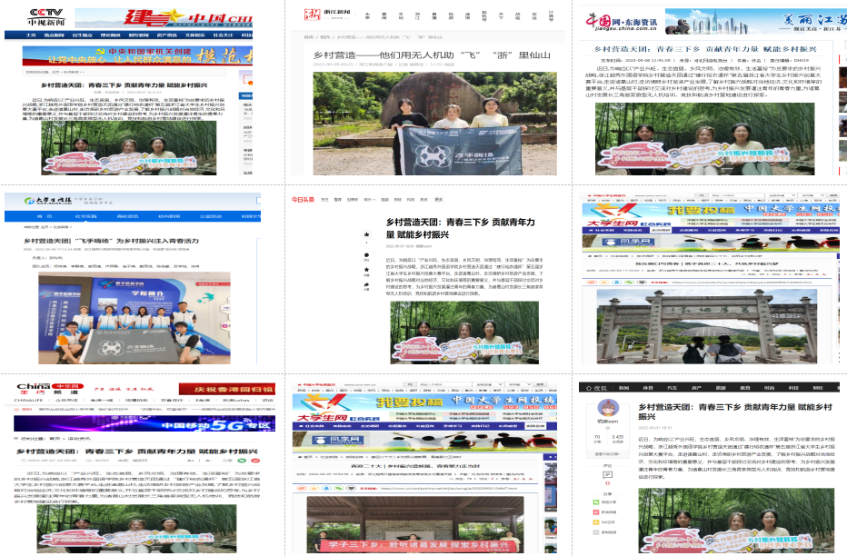Image resolution: width=847 pixels, height=556 pixels.
Task: Click the thumbs-up like icon on Toutiao article
Action: (x=367, y=234)
